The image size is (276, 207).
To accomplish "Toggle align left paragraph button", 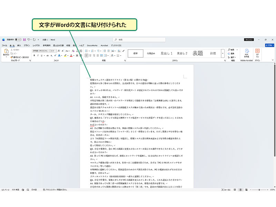I will pyautogui.click(x=87, y=56).
